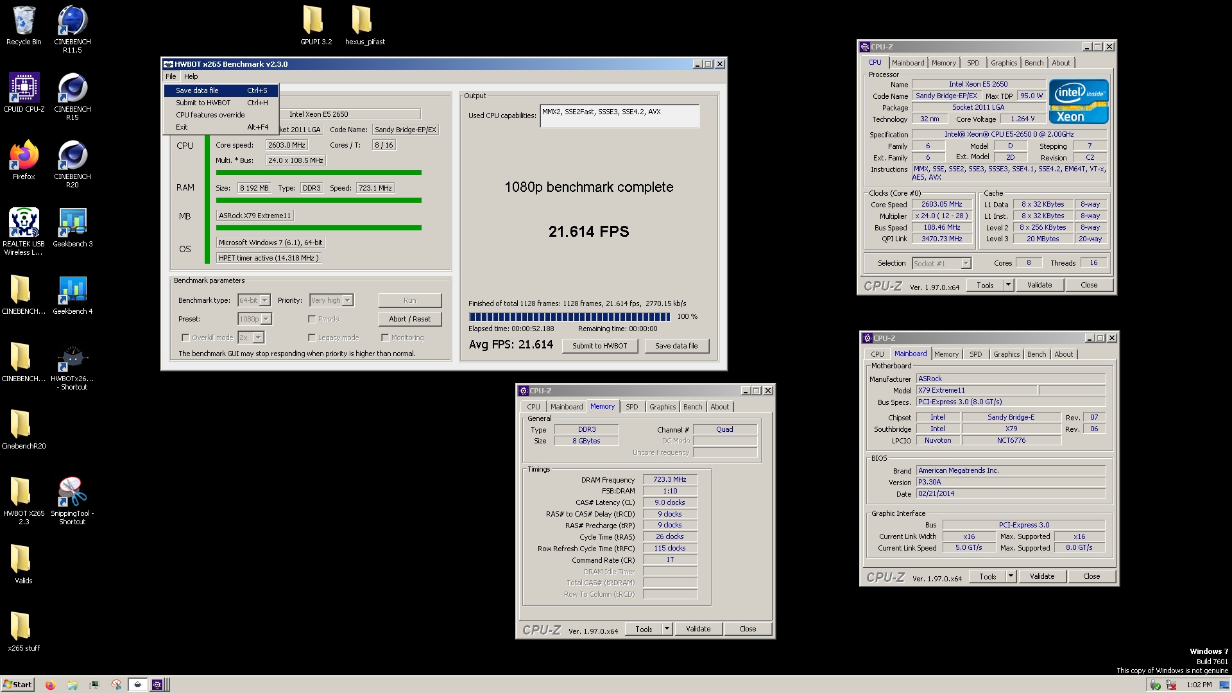1232x693 pixels.
Task: Select HWBOT x265 taskbar button
Action: pos(137,685)
